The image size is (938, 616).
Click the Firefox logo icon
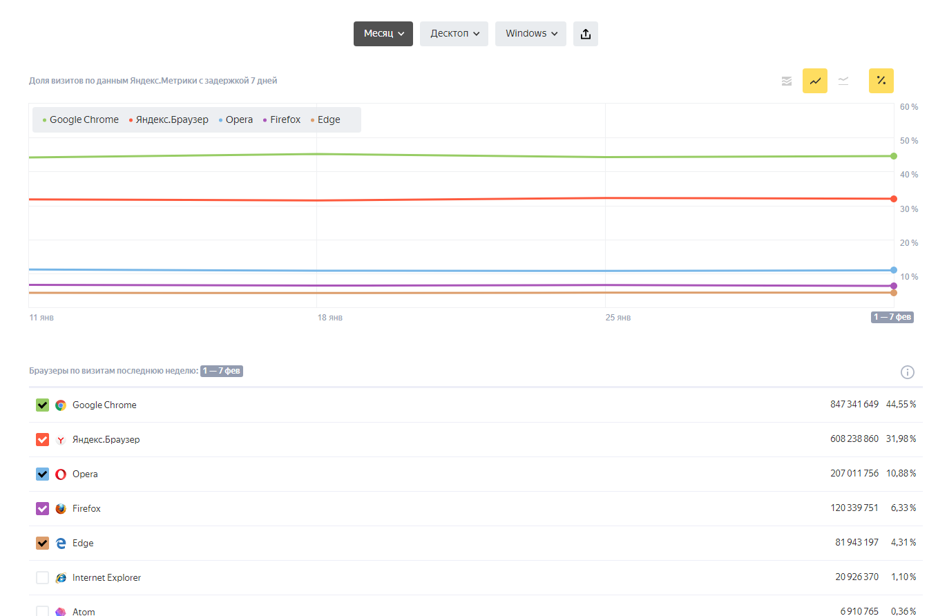[x=61, y=509]
